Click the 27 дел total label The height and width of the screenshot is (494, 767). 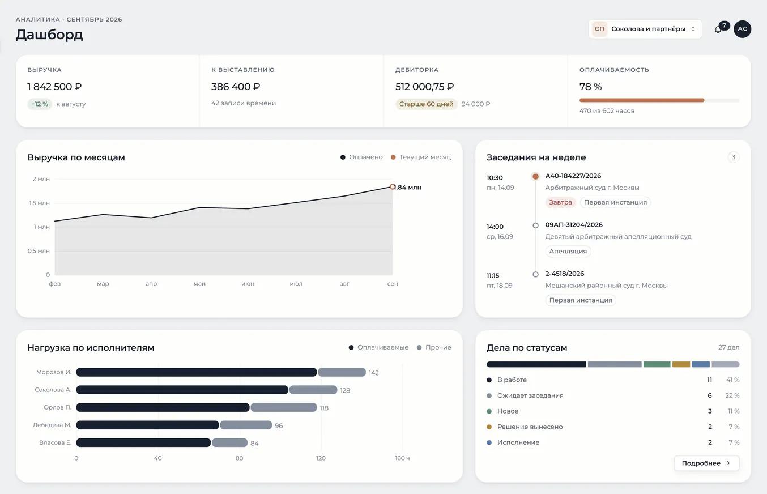[728, 347]
